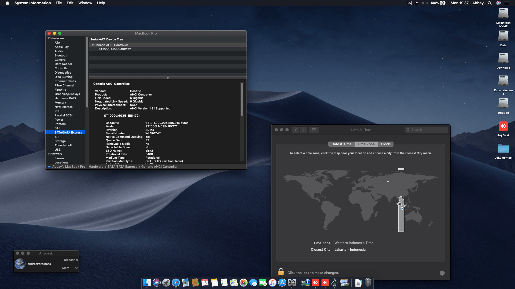Open Siri in the dock
Viewport: 515px width, 289px height.
157,283
